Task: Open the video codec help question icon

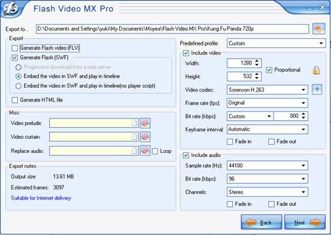Action: tap(317, 90)
